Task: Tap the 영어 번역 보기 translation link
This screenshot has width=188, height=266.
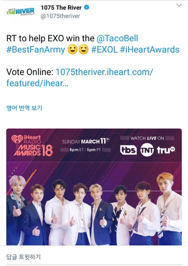Action: point(24,108)
